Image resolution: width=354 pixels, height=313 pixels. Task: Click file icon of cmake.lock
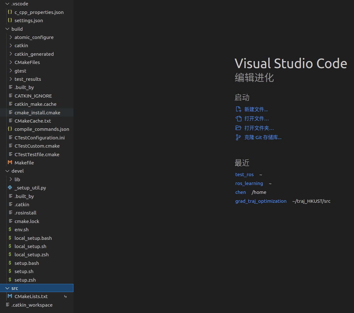[x=11, y=221]
